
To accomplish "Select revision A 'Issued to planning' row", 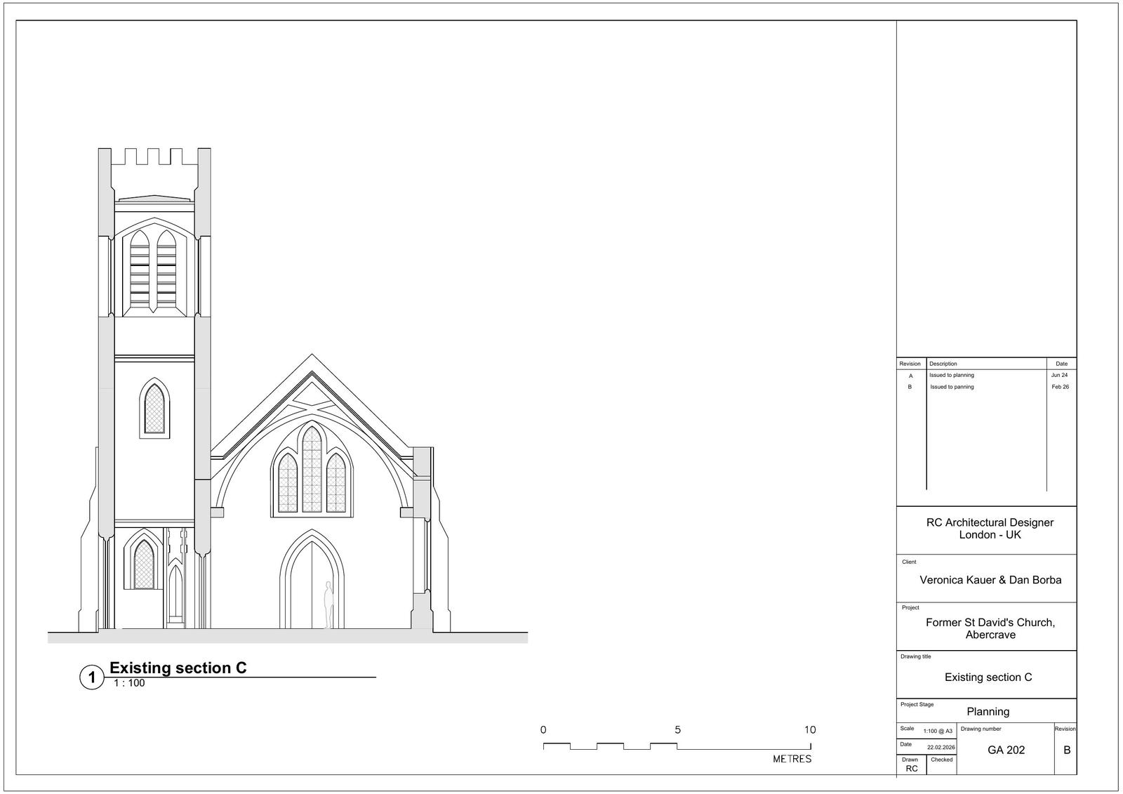I will tap(952, 376).
